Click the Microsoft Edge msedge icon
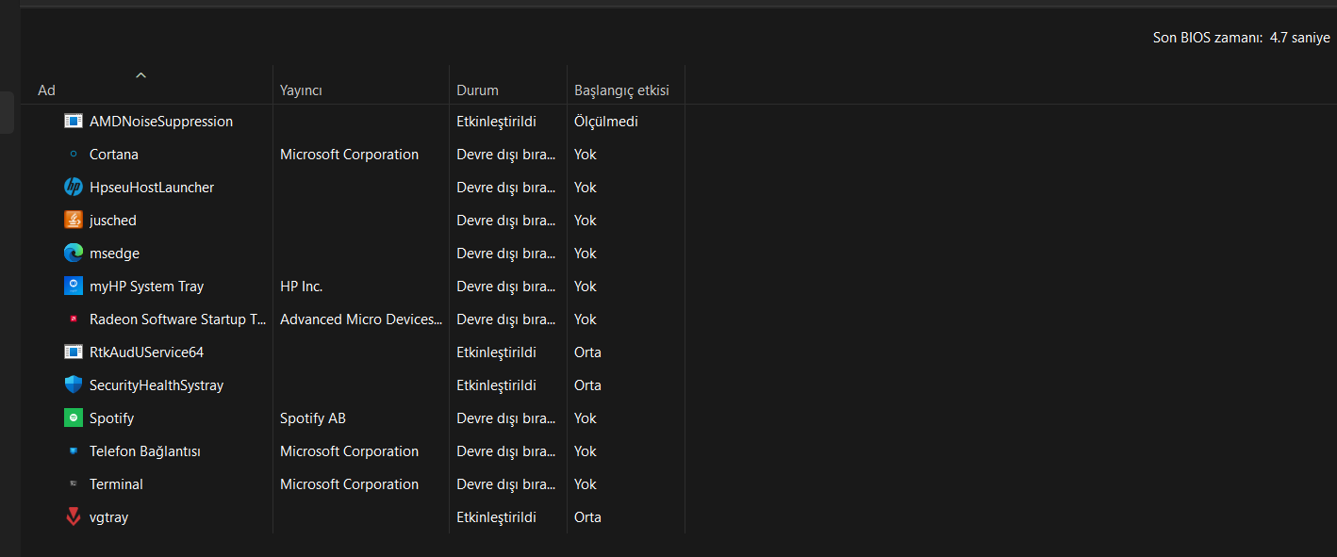Screen dimensions: 1337x557 point(74,254)
